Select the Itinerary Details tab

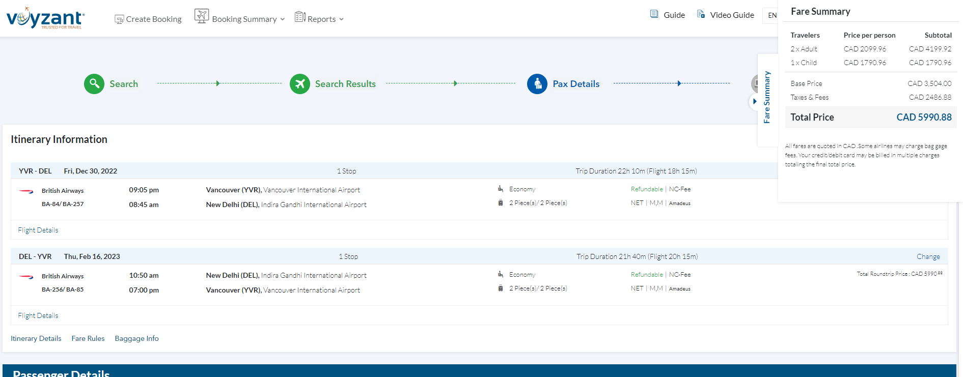pyautogui.click(x=36, y=338)
